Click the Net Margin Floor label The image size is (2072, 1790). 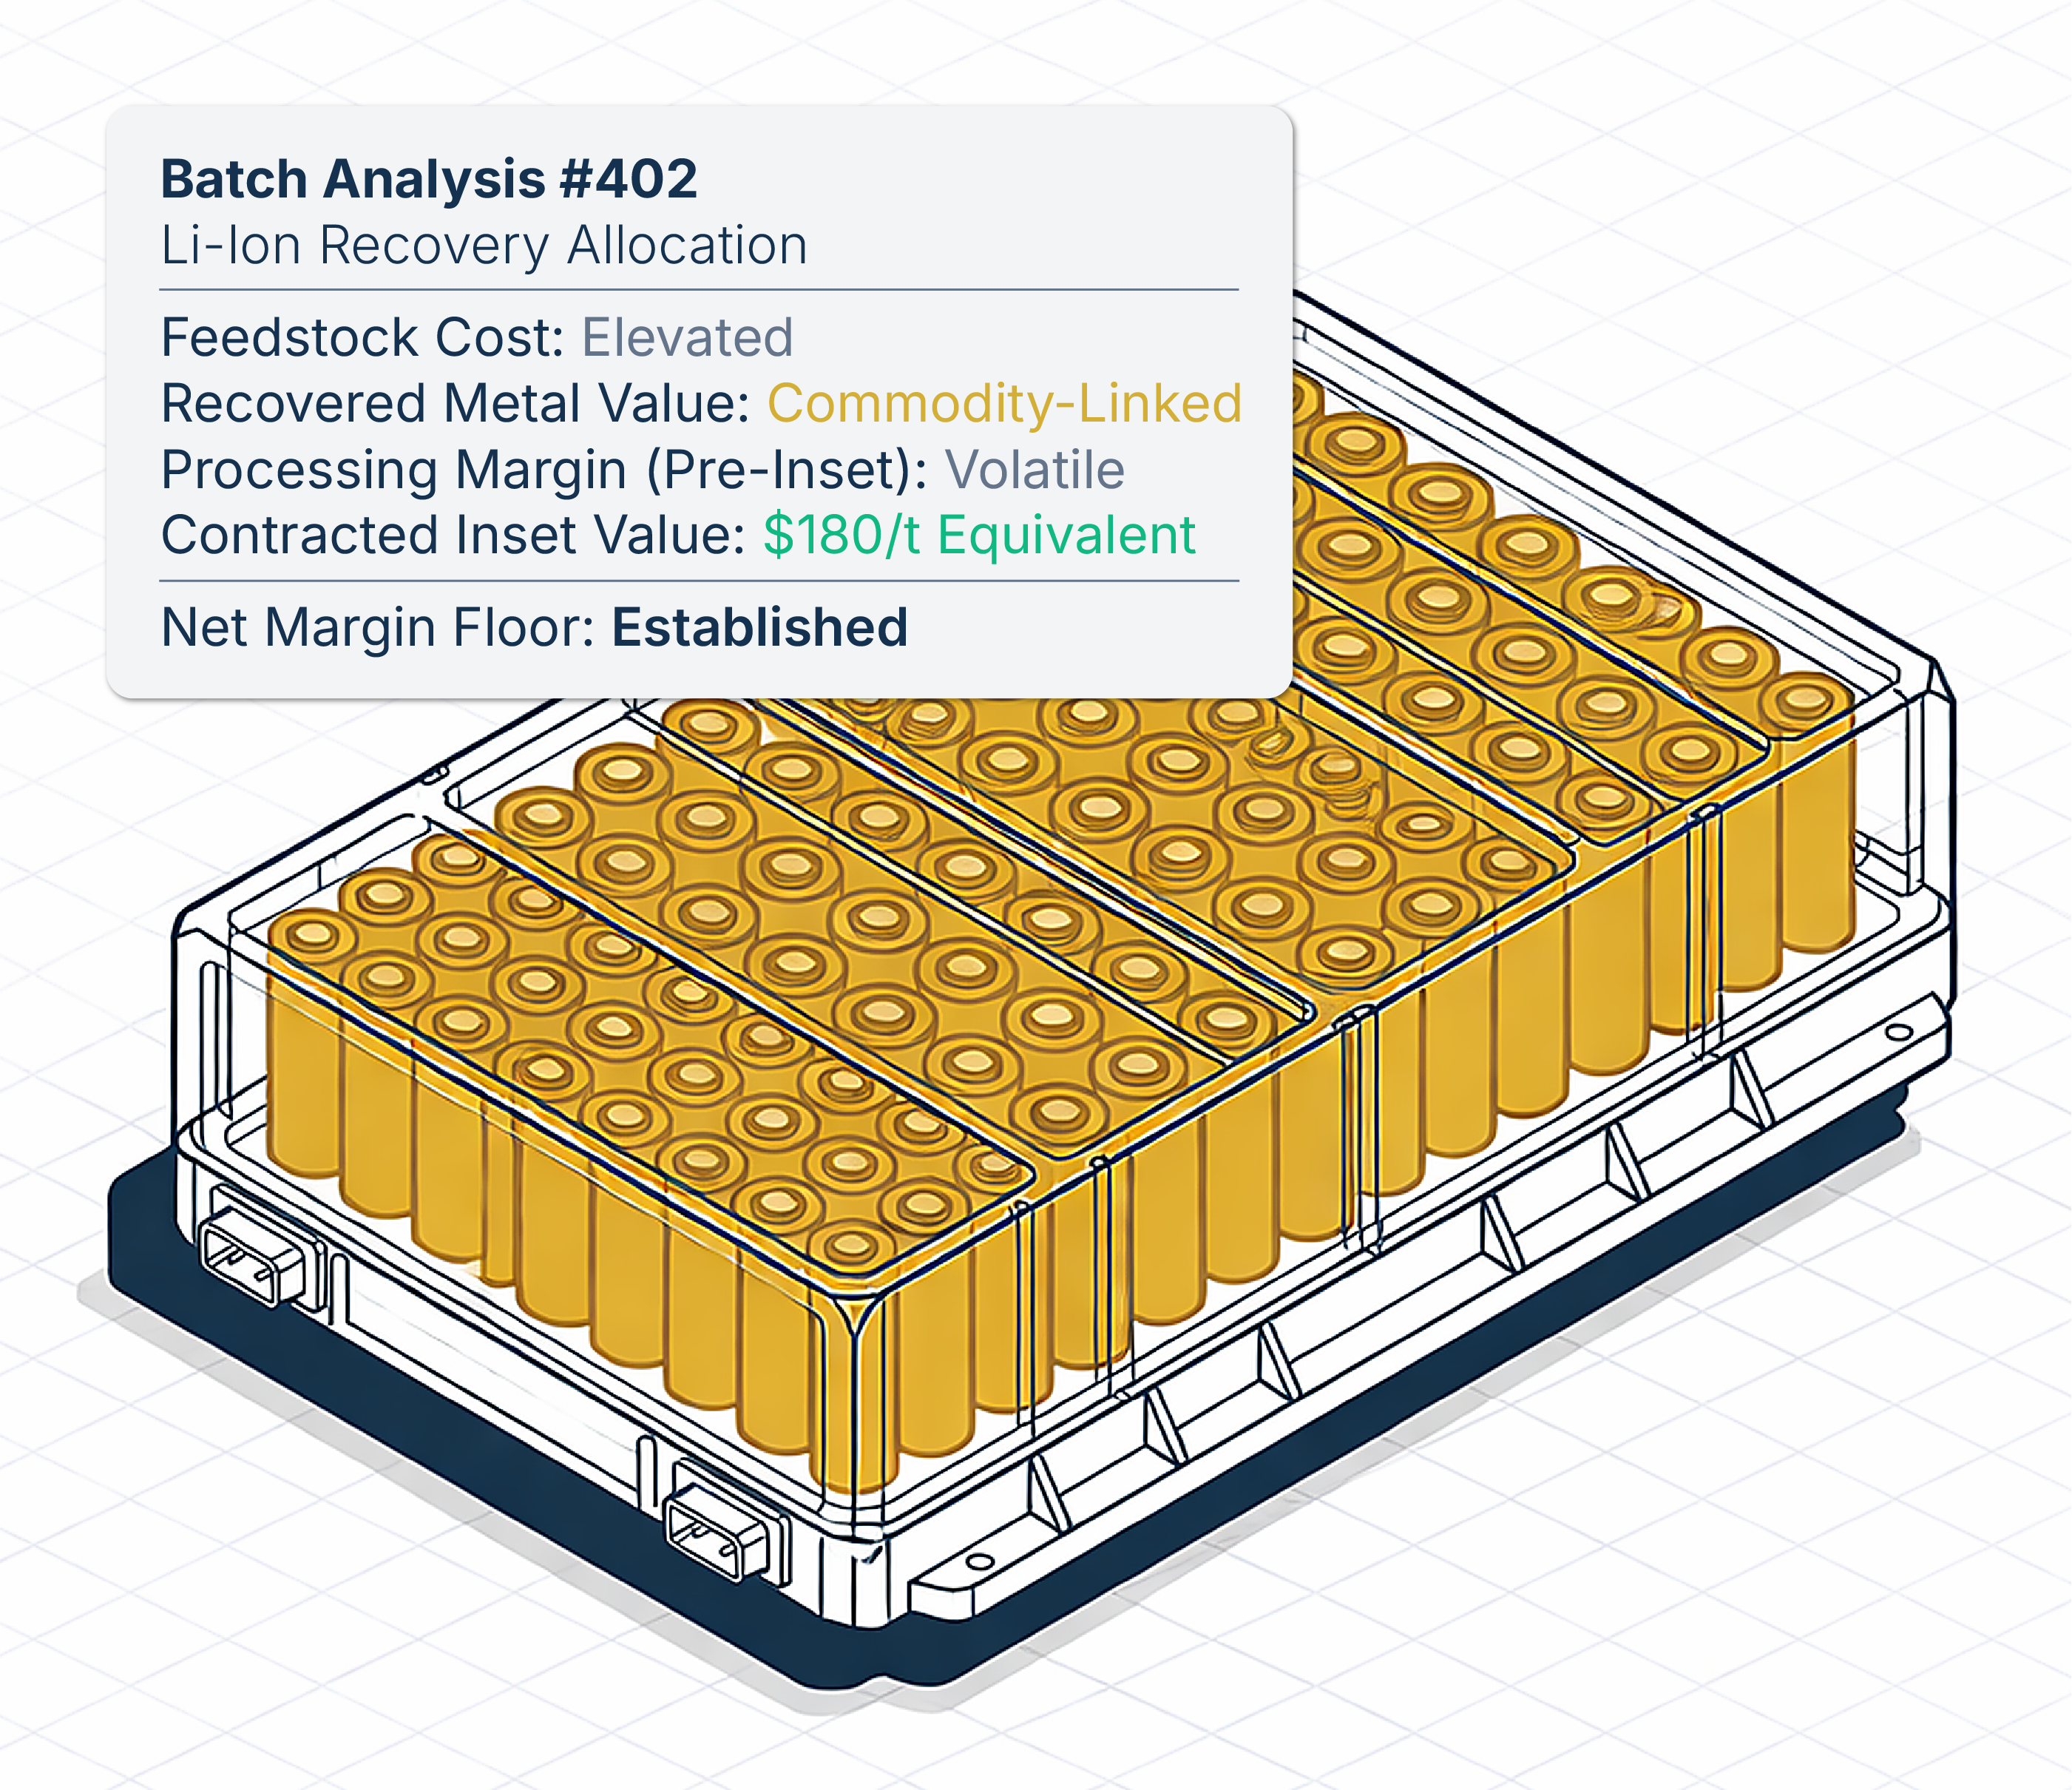(378, 627)
